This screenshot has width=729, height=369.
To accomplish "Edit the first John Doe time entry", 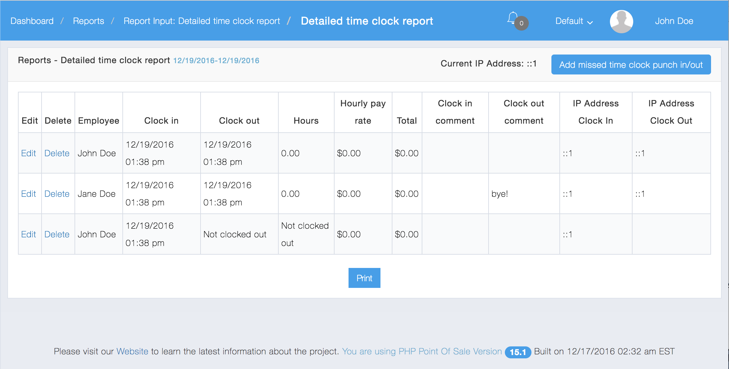I will click(29, 153).
